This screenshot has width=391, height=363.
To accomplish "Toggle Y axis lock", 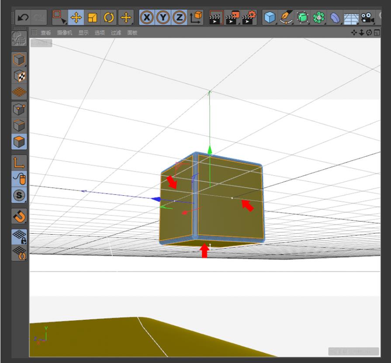I will [x=163, y=18].
